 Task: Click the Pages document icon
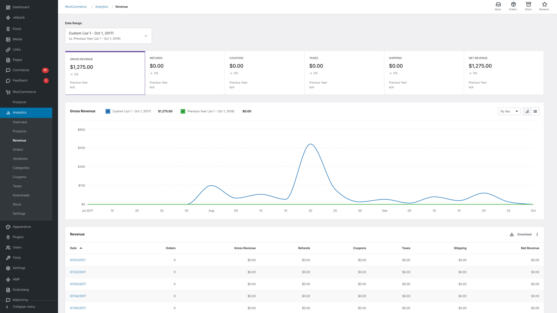(8, 60)
